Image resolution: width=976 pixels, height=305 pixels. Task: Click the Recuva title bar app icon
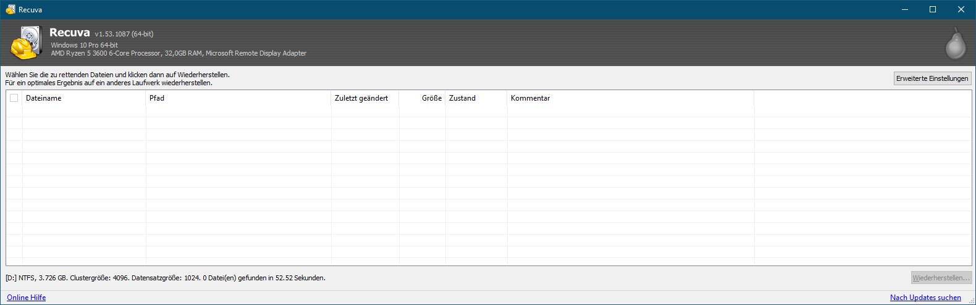tap(11, 10)
